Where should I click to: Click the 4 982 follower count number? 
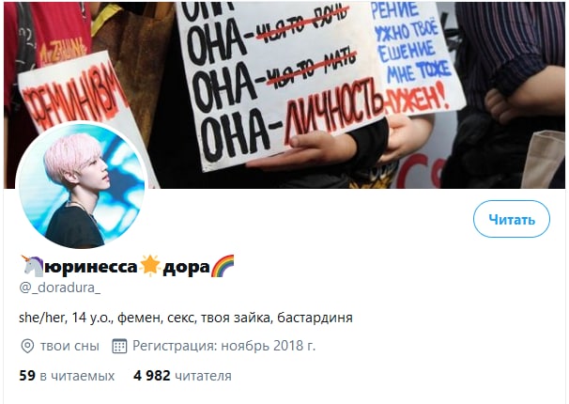pyautogui.click(x=152, y=376)
